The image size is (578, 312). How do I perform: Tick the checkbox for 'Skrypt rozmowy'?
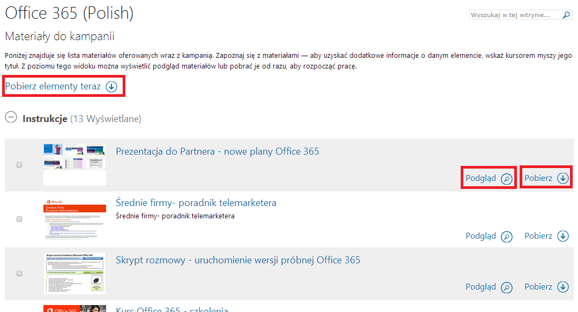[x=19, y=273]
